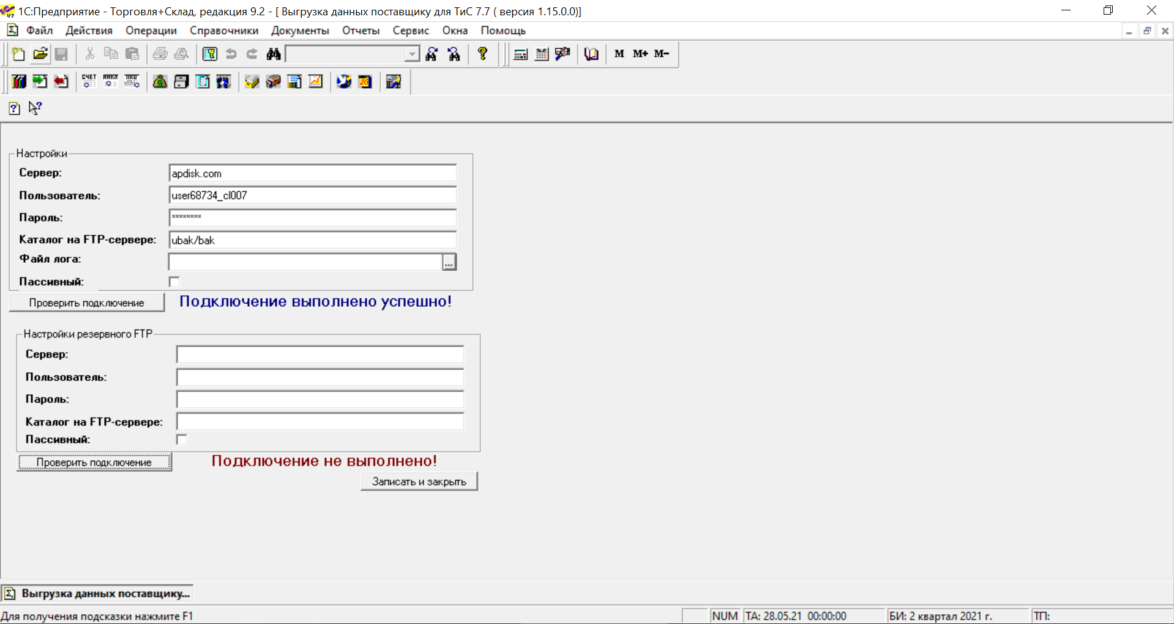The image size is (1174, 624).
Task: Open the Calendar icon in the toolbar
Action: pyautogui.click(x=542, y=54)
